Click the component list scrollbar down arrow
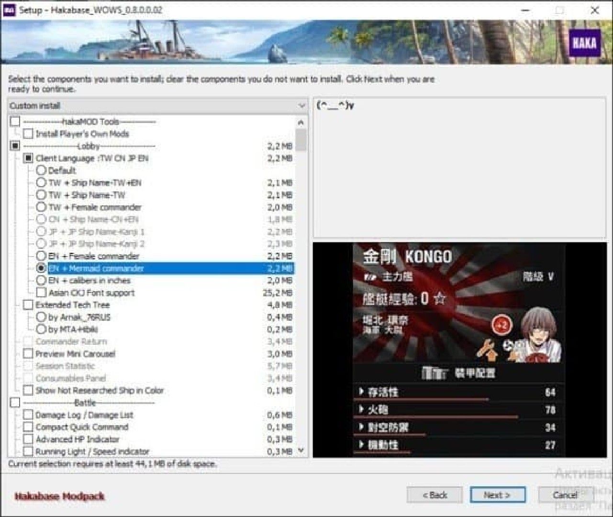The width and height of the screenshot is (613, 517). (301, 450)
